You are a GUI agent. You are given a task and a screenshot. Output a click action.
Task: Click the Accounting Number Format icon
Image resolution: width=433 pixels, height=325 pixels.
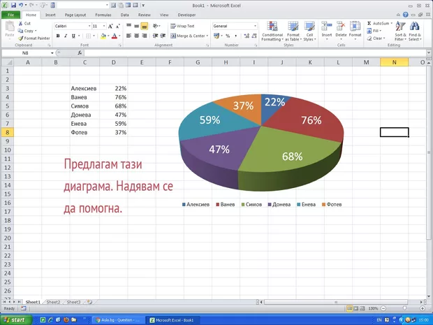pyautogui.click(x=216, y=36)
